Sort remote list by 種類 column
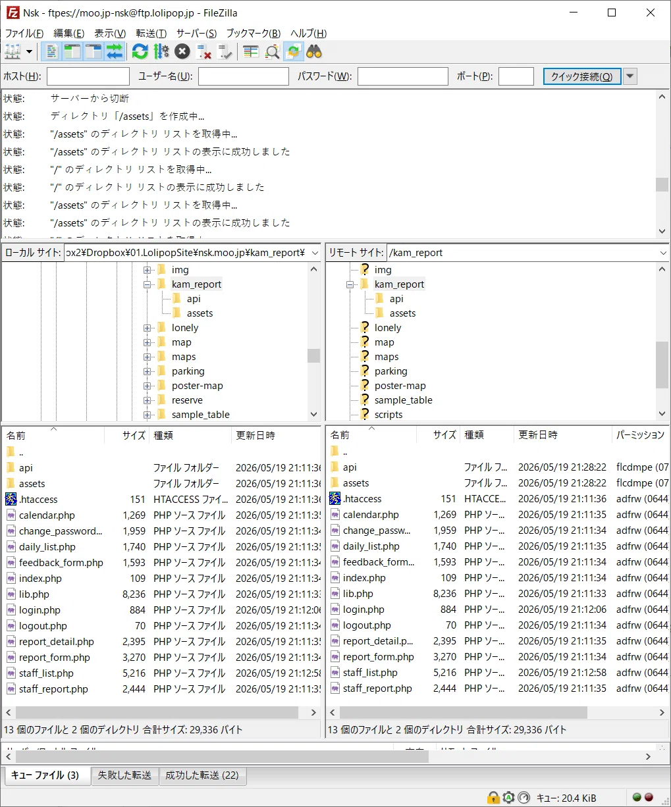671x807 pixels. 486,435
